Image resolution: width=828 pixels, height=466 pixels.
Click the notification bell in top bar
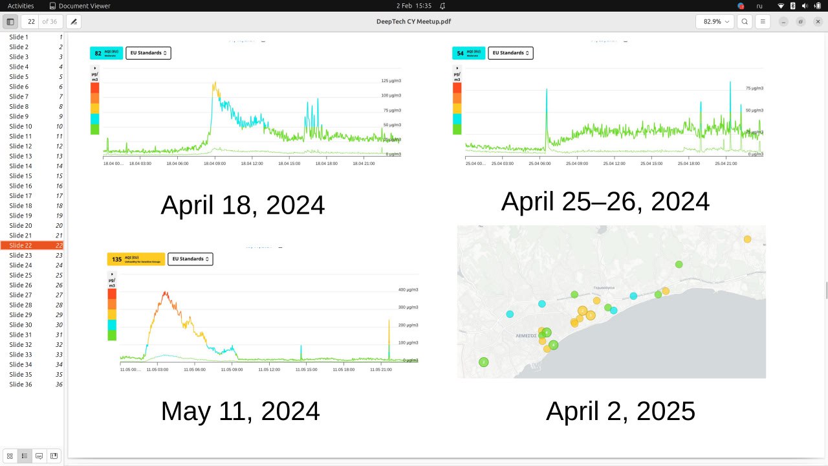[442, 6]
